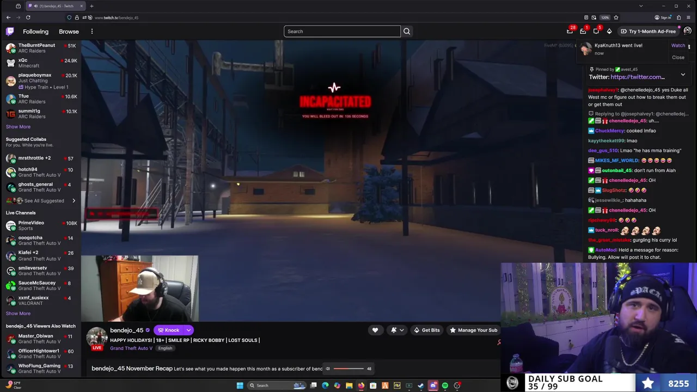
Task: Close the KyaKnuth13 went live notification
Action: coord(678,57)
